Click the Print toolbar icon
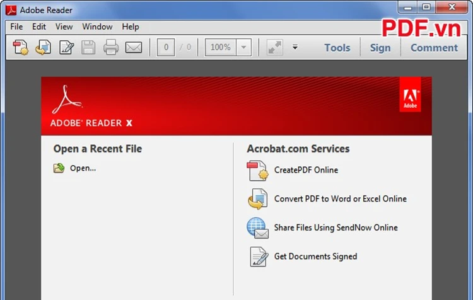Viewport: 473px width, 300px height. click(111, 47)
